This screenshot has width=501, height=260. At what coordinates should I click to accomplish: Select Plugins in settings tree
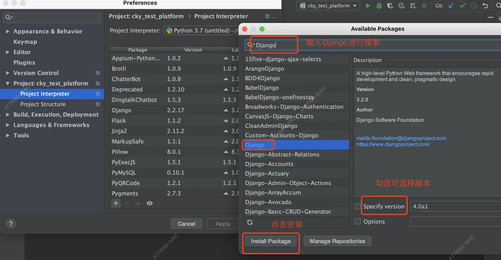click(x=24, y=63)
